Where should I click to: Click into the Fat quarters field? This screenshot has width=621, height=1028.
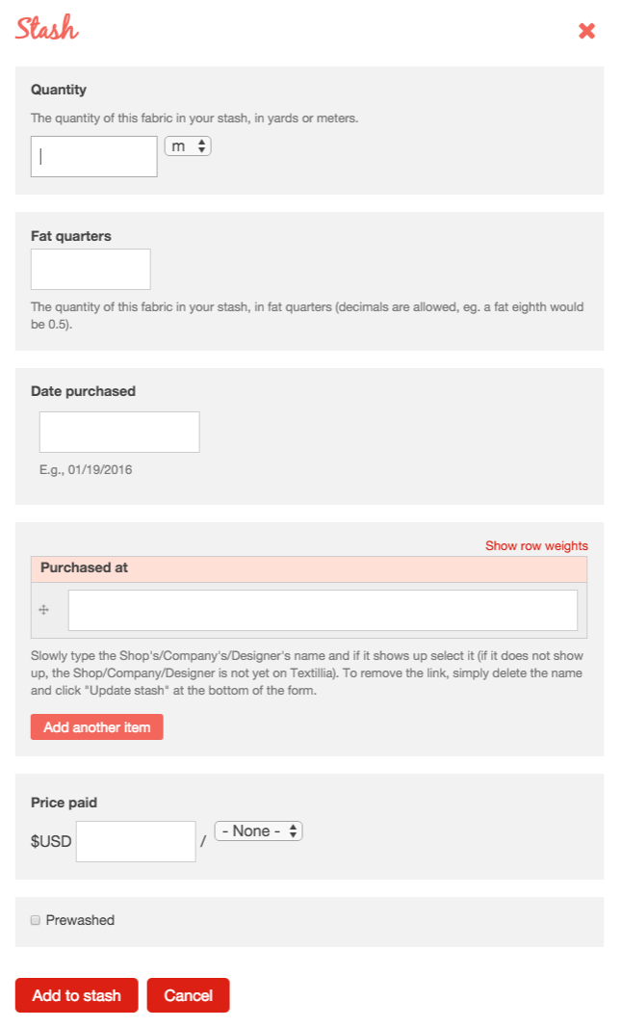click(x=91, y=269)
